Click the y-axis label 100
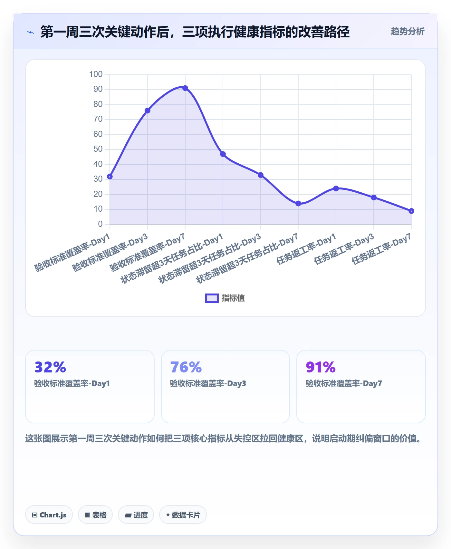This screenshot has width=451, height=549. tap(96, 74)
